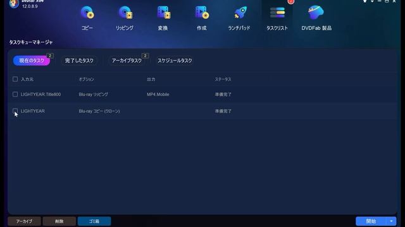
Task: Click 準備完了 status of LIGHTYEAR.Title800 row
Action: click(x=223, y=94)
